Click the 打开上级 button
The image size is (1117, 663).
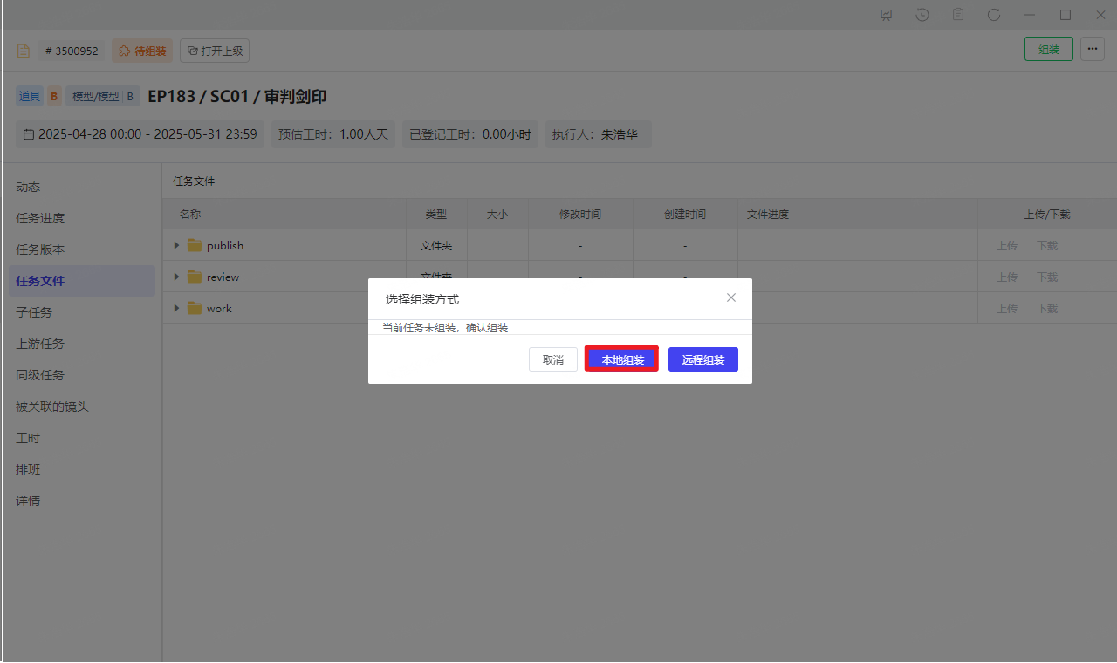tap(215, 51)
